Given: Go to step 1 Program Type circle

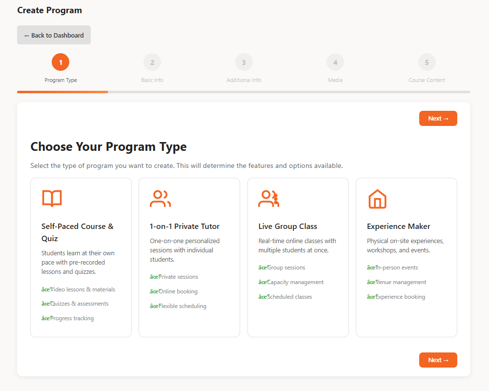Looking at the screenshot, I should click(x=61, y=62).
